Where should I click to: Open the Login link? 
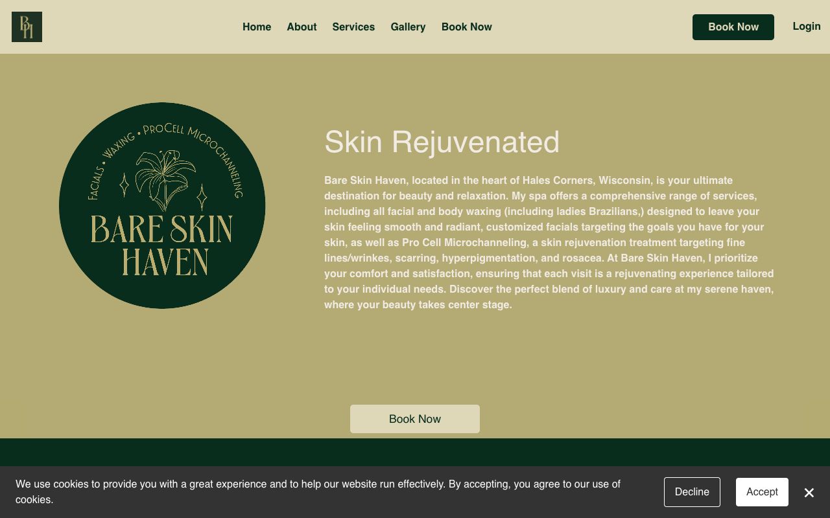point(807,26)
